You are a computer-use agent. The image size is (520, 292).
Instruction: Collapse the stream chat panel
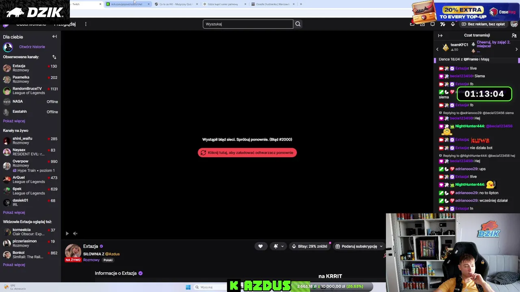pyautogui.click(x=440, y=35)
